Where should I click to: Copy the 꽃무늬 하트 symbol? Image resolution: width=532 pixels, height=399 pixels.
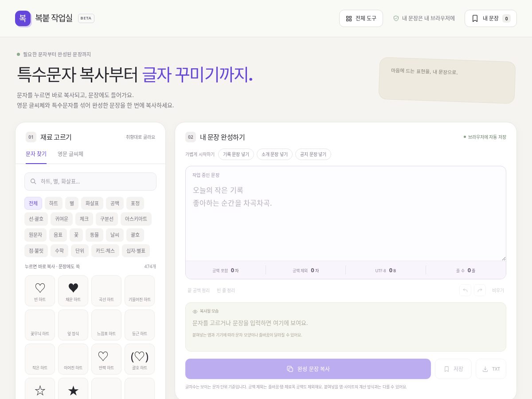(x=40, y=325)
